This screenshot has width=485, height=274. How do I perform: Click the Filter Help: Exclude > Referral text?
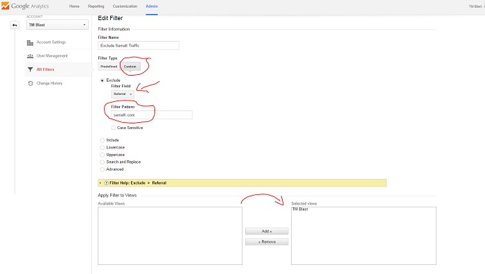pyautogui.click(x=138, y=183)
